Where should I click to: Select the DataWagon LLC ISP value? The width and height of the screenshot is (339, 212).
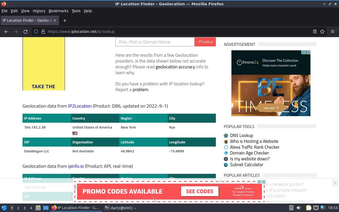click(x=37, y=151)
